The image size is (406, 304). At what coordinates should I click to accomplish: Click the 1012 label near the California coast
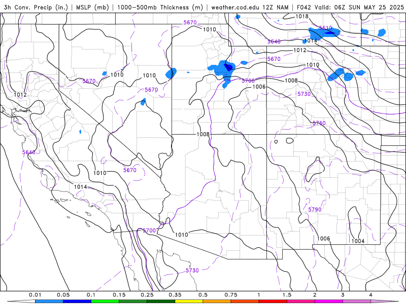(20, 95)
